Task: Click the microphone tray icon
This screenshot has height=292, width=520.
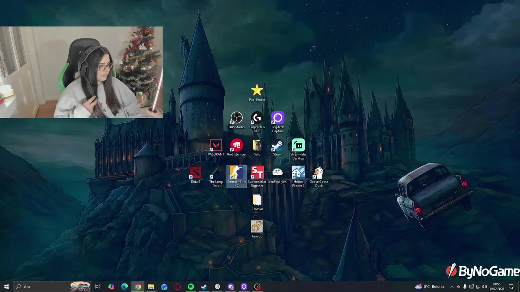Action: pyautogui.click(x=465, y=287)
